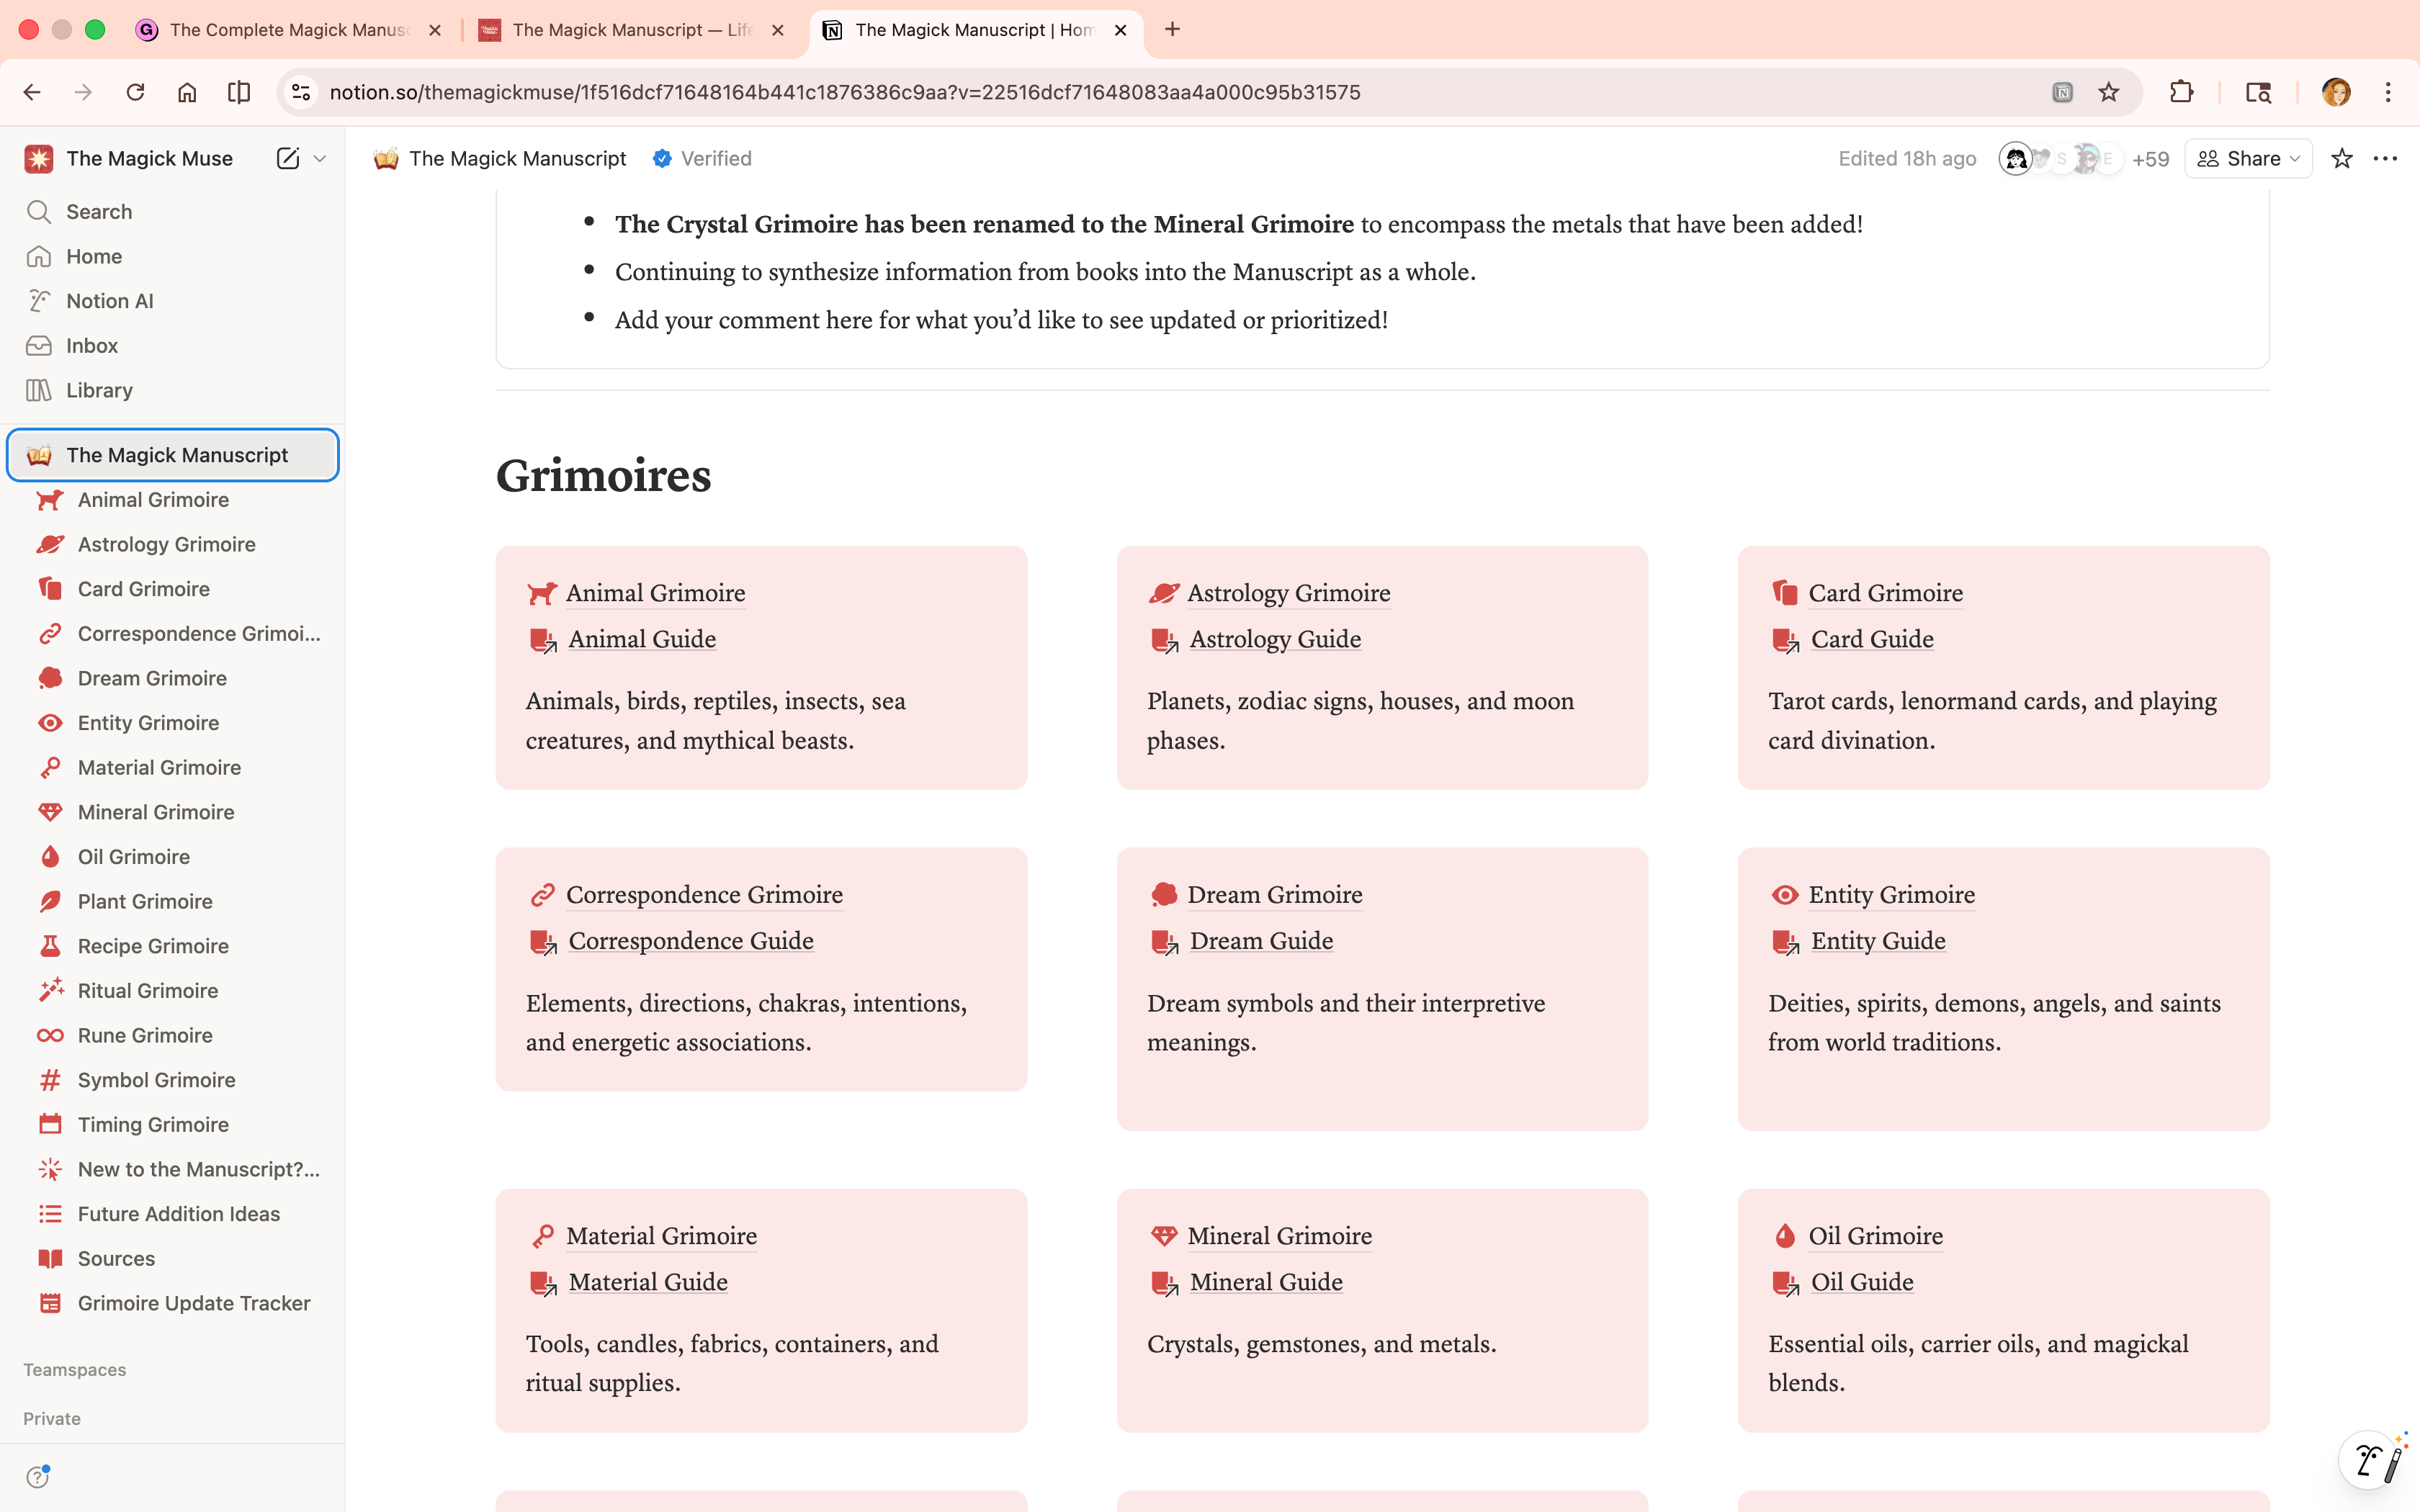Screen dimensions: 2420x1512
Task: Open the Entity Grimoire card link
Action: 1891,894
